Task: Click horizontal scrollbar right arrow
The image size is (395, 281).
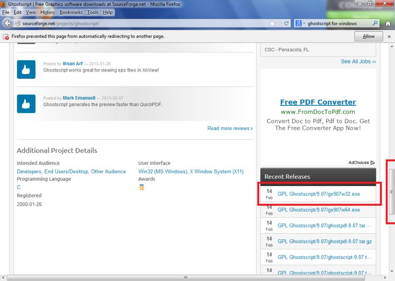Action: (x=385, y=278)
